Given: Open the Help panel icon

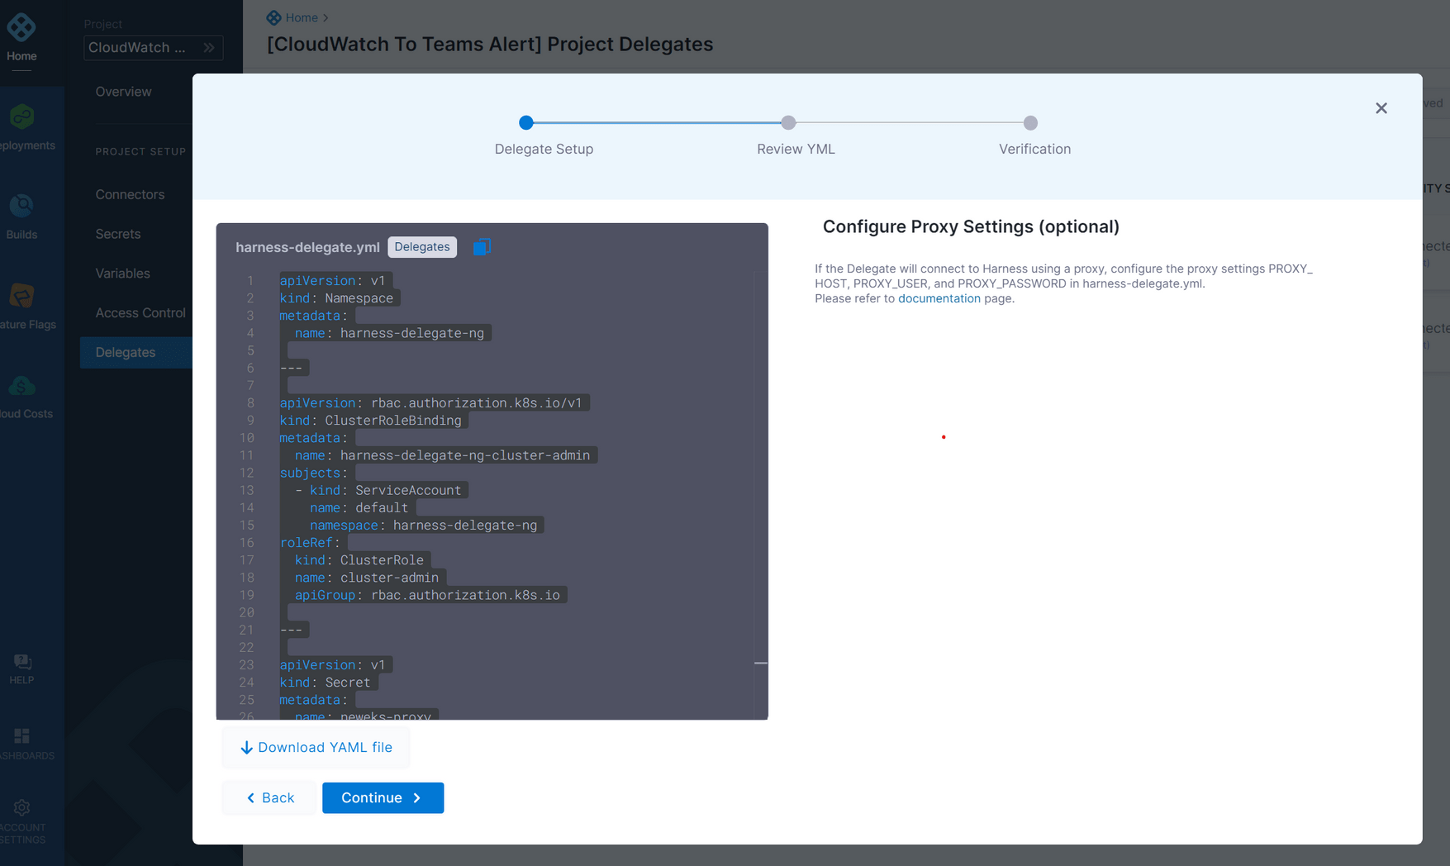Looking at the screenshot, I should 21,661.
